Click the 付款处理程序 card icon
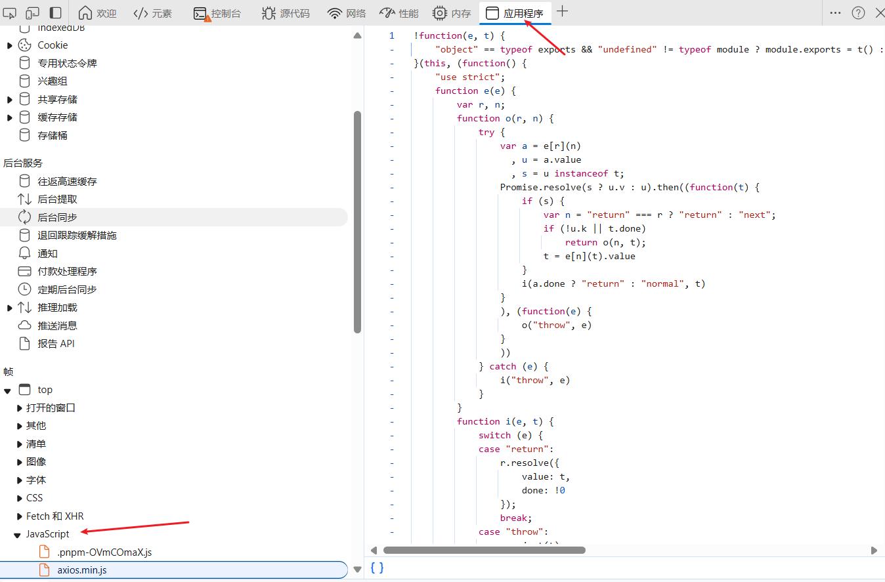This screenshot has height=582, width=885. (x=24, y=271)
